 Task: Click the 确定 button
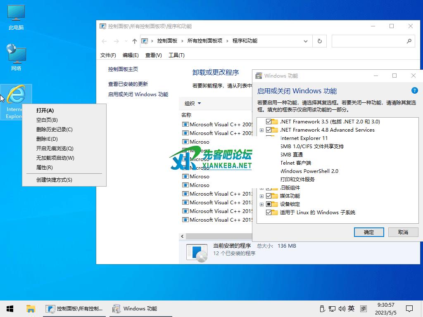point(369,232)
